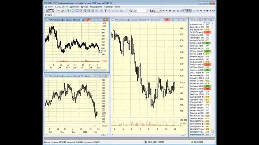Select the МосБиржа row in quotes table
The image size is (259, 145).
point(200,62)
